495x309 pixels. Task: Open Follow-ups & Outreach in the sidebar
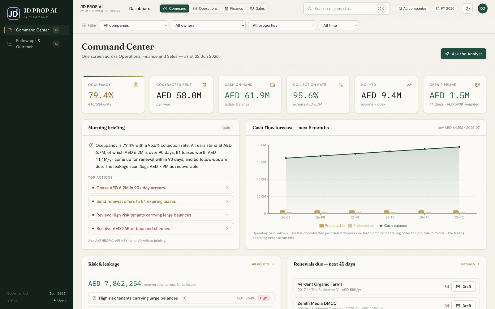point(37,44)
